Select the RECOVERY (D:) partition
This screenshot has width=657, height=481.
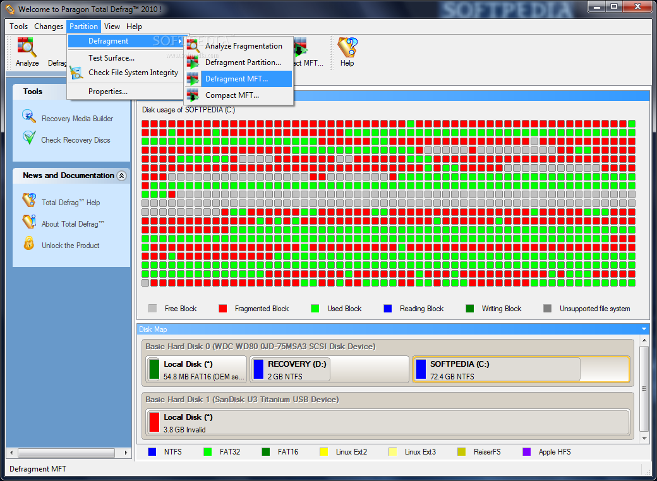tap(329, 369)
